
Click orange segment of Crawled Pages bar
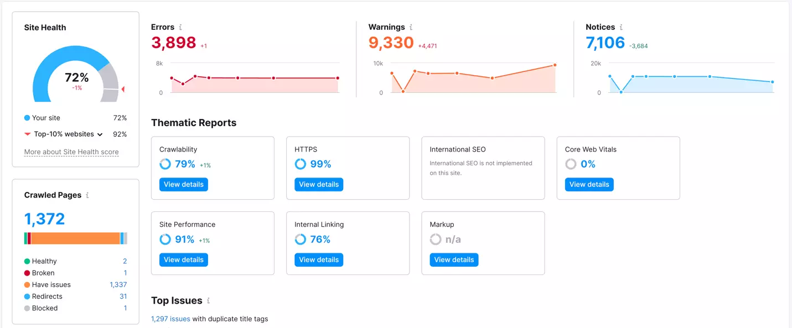click(x=75, y=238)
